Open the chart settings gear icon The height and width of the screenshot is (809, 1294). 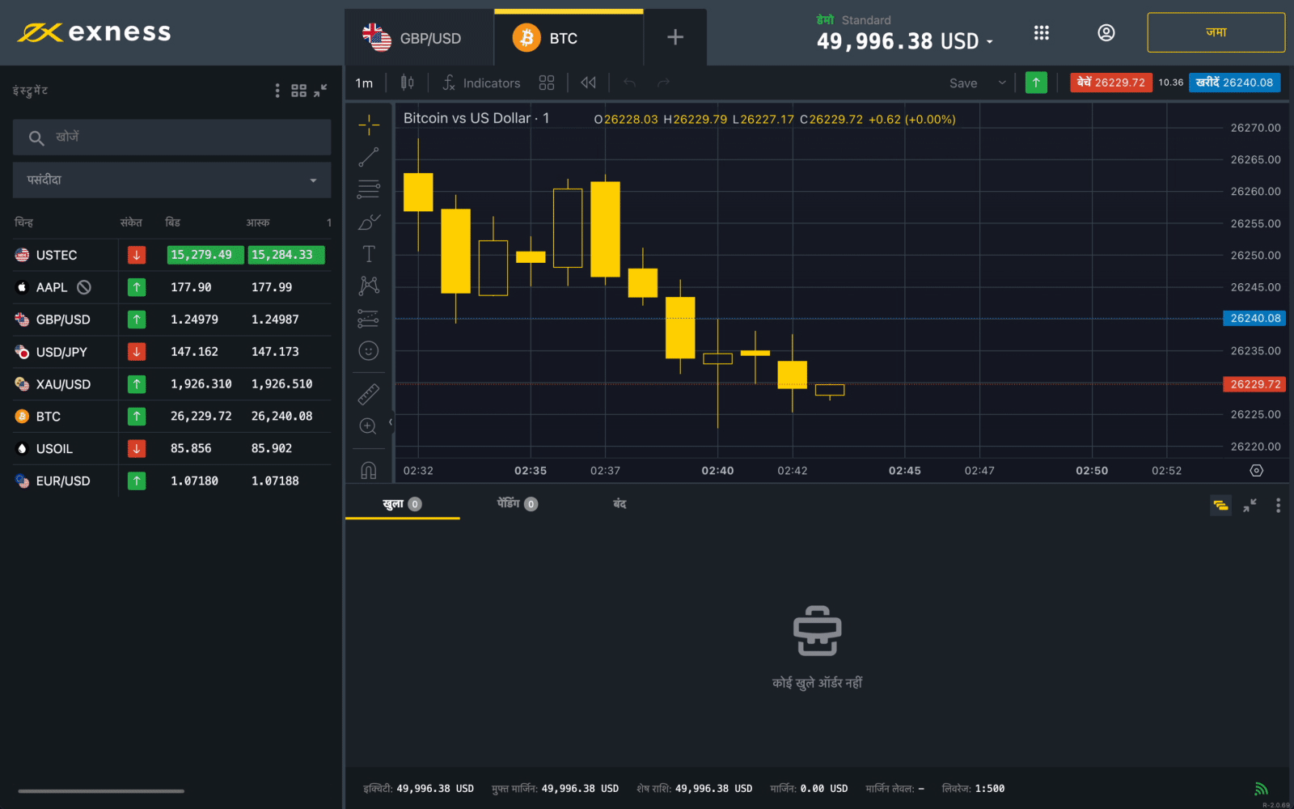tap(1256, 470)
